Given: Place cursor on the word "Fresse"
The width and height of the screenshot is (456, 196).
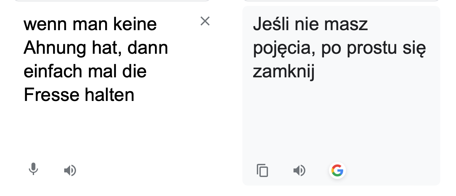Looking at the screenshot, I should click(51, 95).
